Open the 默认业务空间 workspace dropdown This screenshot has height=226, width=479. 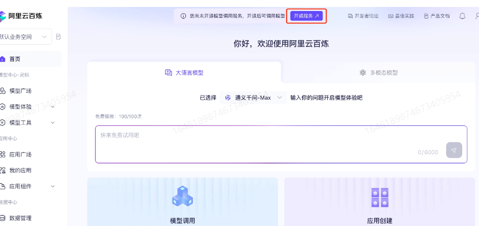coord(25,37)
